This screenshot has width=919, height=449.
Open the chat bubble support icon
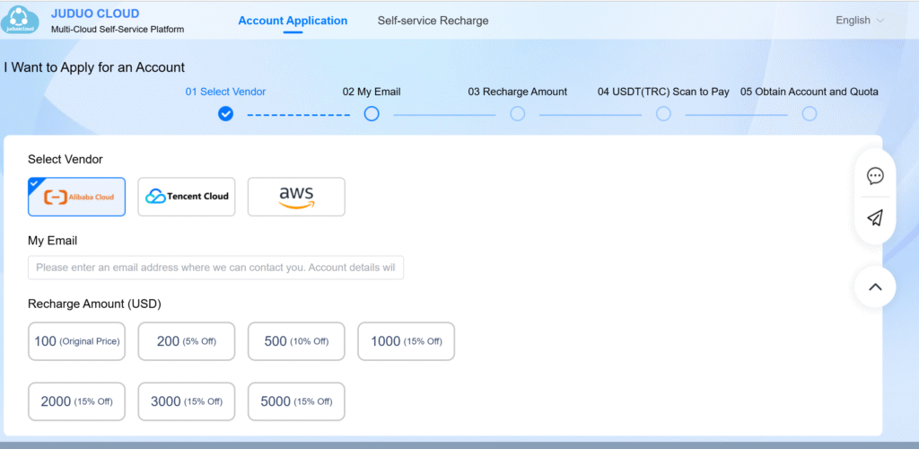[x=875, y=175]
